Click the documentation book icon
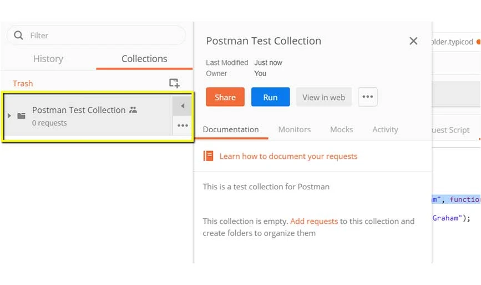The width and height of the screenshot is (481, 285). (208, 156)
